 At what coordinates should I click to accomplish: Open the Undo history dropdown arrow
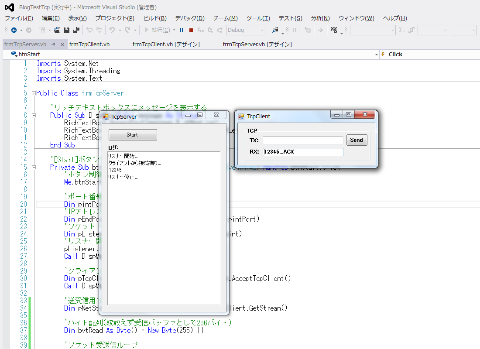point(120,30)
